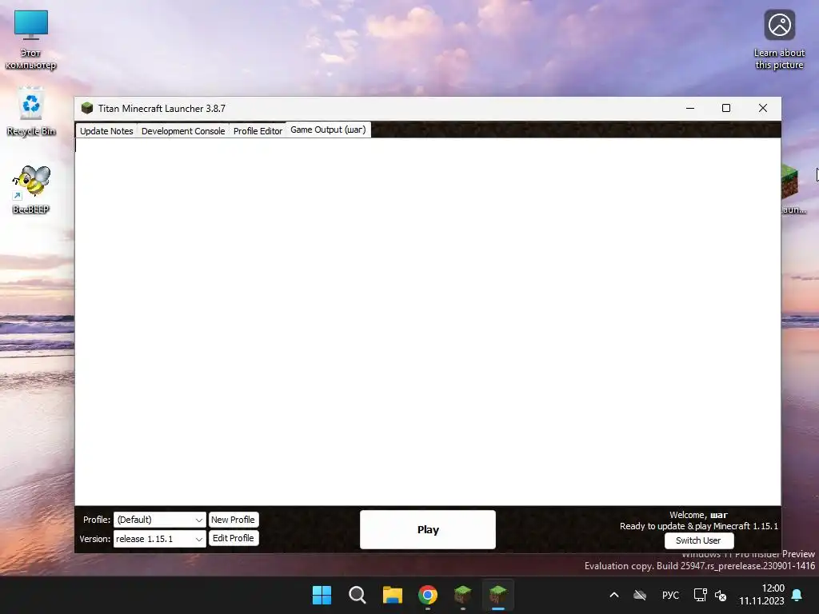Switch to the Development Console tab

[x=183, y=131]
